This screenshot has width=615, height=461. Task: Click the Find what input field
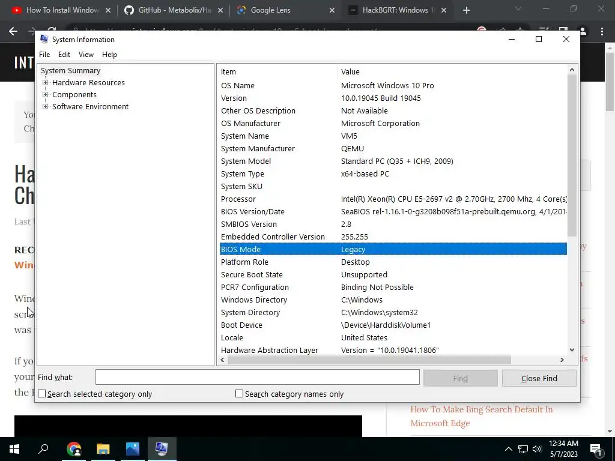click(257, 378)
